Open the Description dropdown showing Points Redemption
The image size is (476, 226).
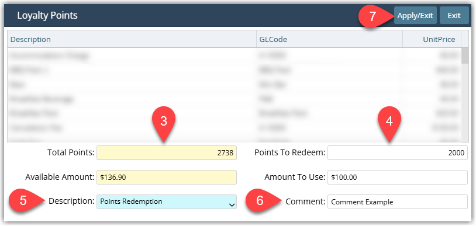167,201
